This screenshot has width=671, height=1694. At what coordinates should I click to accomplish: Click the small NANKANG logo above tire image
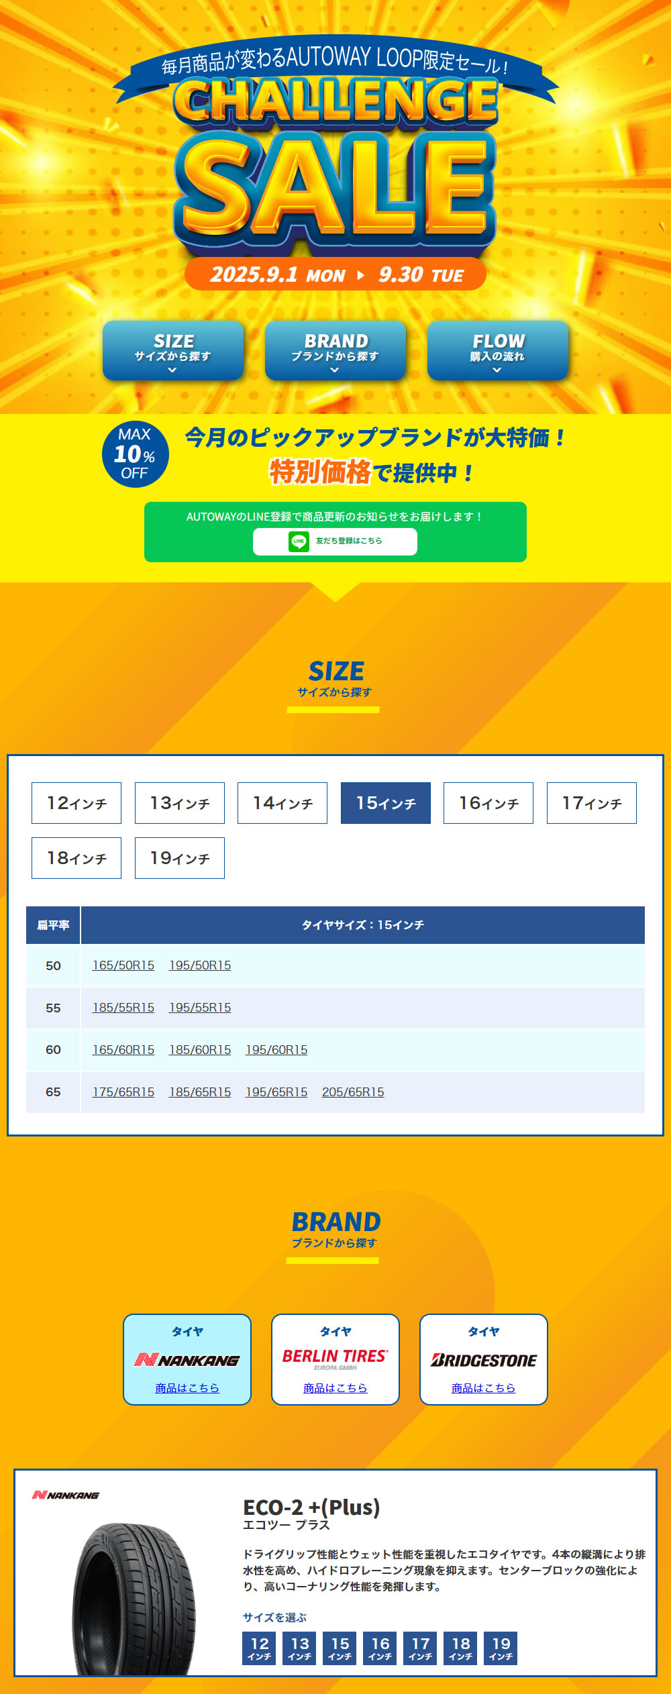click(x=66, y=1495)
